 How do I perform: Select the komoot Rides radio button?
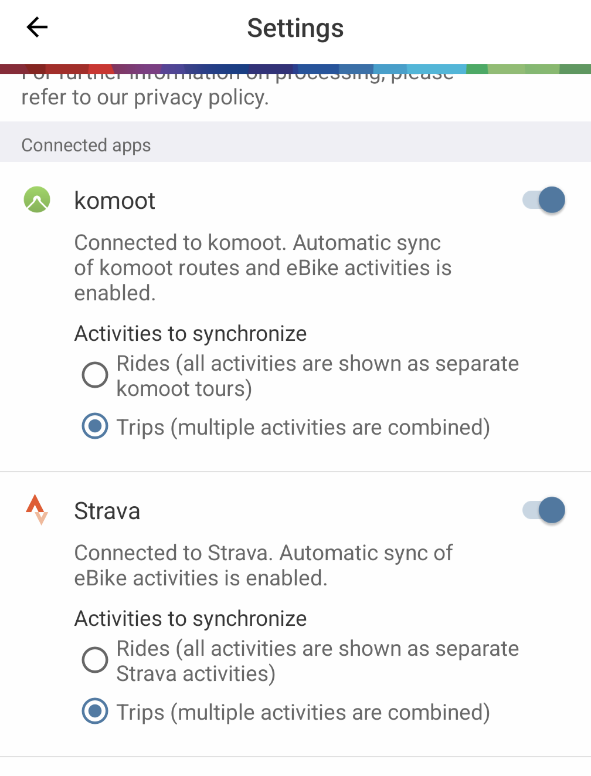[x=95, y=375]
